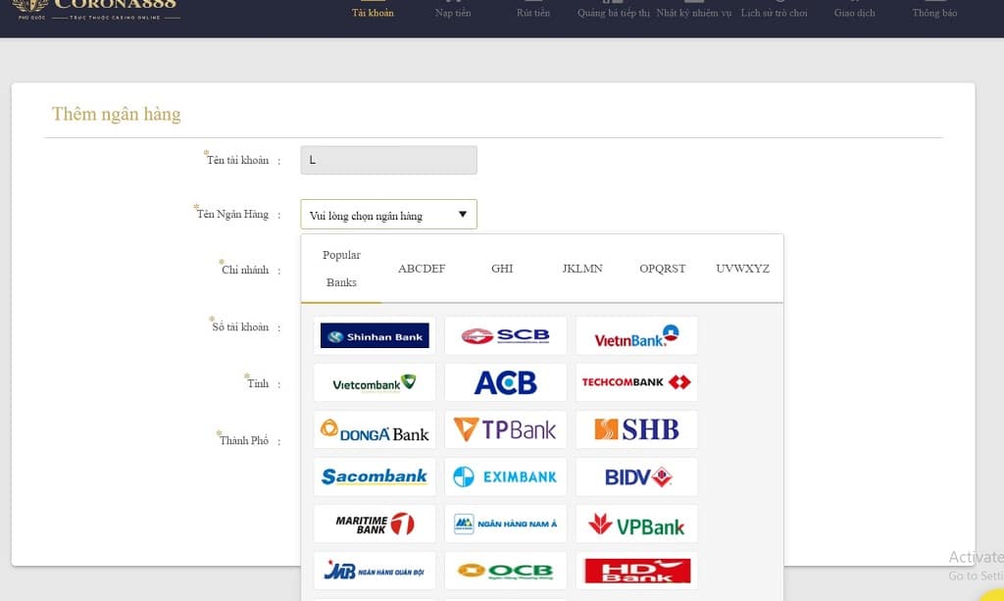This screenshot has width=1004, height=601.
Task: Select the SHB bank logo
Action: [636, 429]
